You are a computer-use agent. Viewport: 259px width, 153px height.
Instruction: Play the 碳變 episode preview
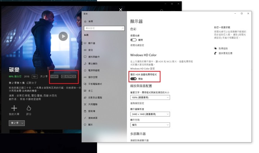[63, 36]
